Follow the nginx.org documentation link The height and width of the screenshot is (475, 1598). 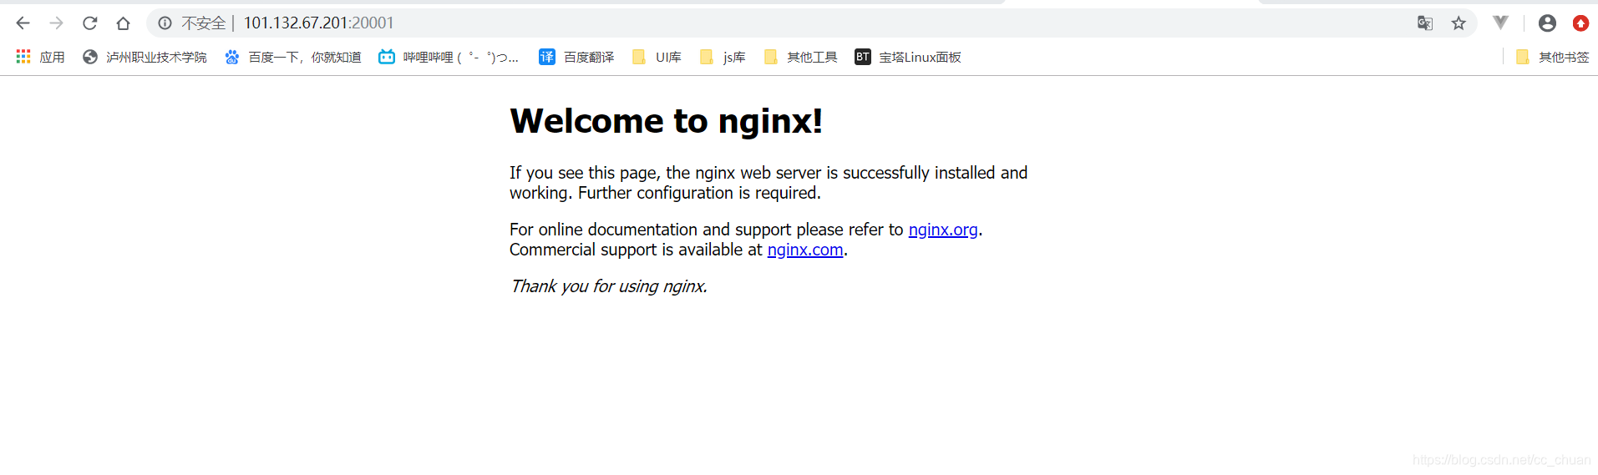(943, 230)
